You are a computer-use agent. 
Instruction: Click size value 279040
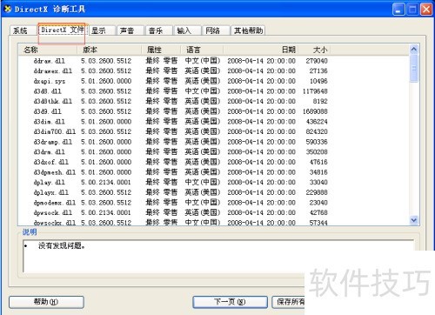(x=317, y=61)
